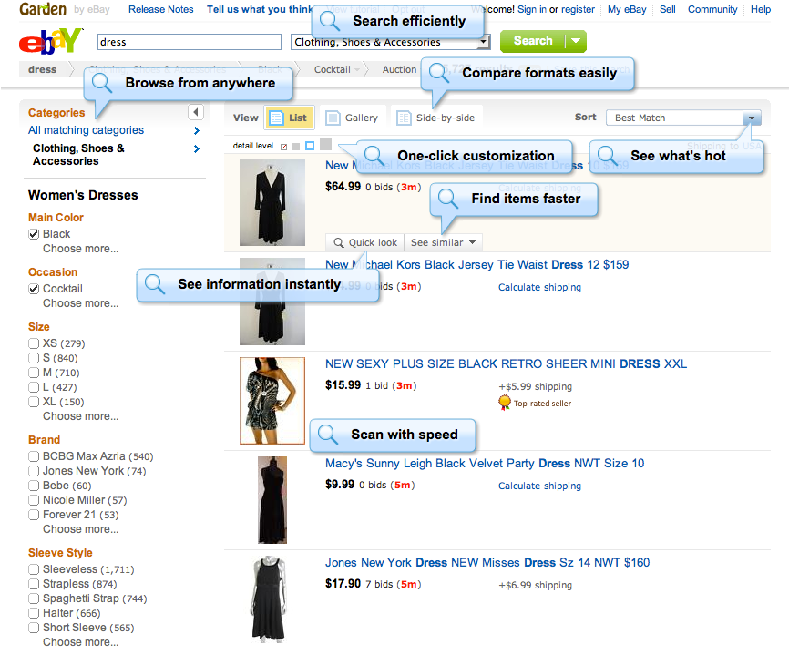Uncheck the Cocktail occasion filter
Viewport: 789px width, 665px height.
(34, 289)
